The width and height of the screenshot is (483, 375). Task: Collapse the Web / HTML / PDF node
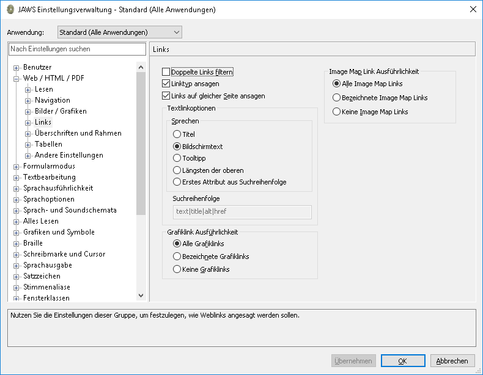coord(17,78)
